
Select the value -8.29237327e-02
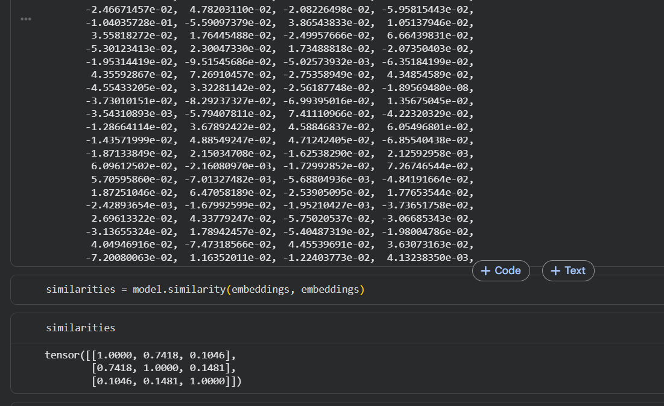227,101
